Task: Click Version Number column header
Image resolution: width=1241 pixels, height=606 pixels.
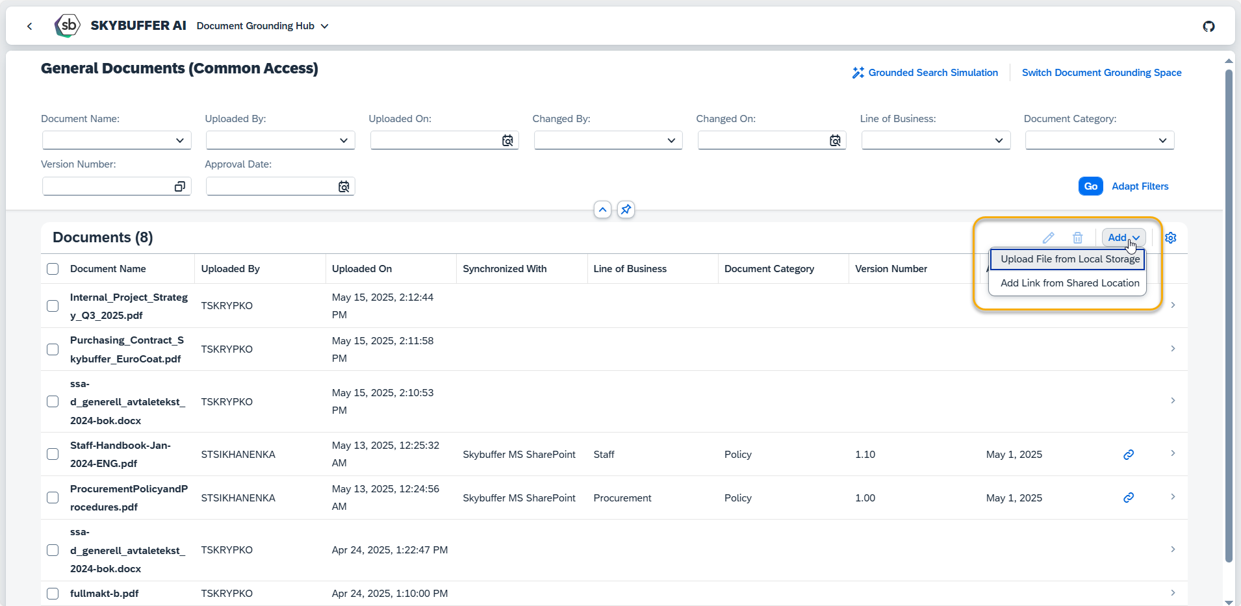Action: [x=891, y=269]
